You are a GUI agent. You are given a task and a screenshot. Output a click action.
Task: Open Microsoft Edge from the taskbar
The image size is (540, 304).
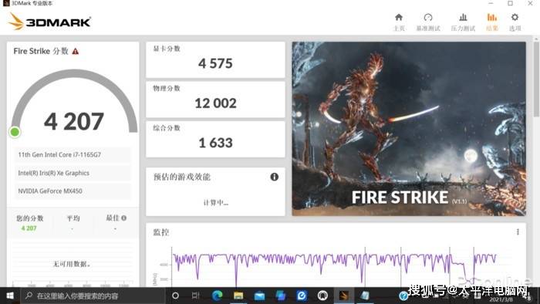217,296
